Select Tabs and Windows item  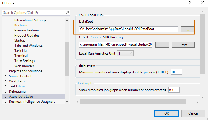coord(28,46)
